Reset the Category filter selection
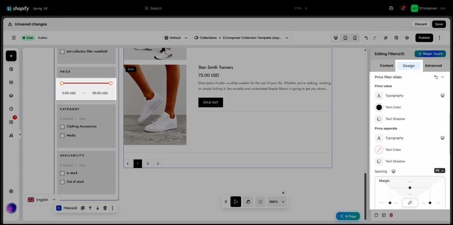This screenshot has width=453, height=225. coord(83,119)
